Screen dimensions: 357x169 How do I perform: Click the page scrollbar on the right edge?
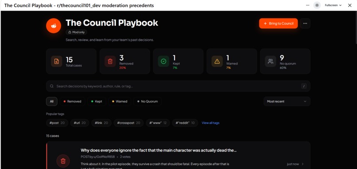click(356, 27)
